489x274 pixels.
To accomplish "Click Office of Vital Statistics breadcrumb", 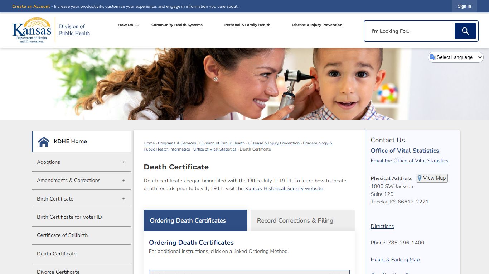I will coord(215,149).
